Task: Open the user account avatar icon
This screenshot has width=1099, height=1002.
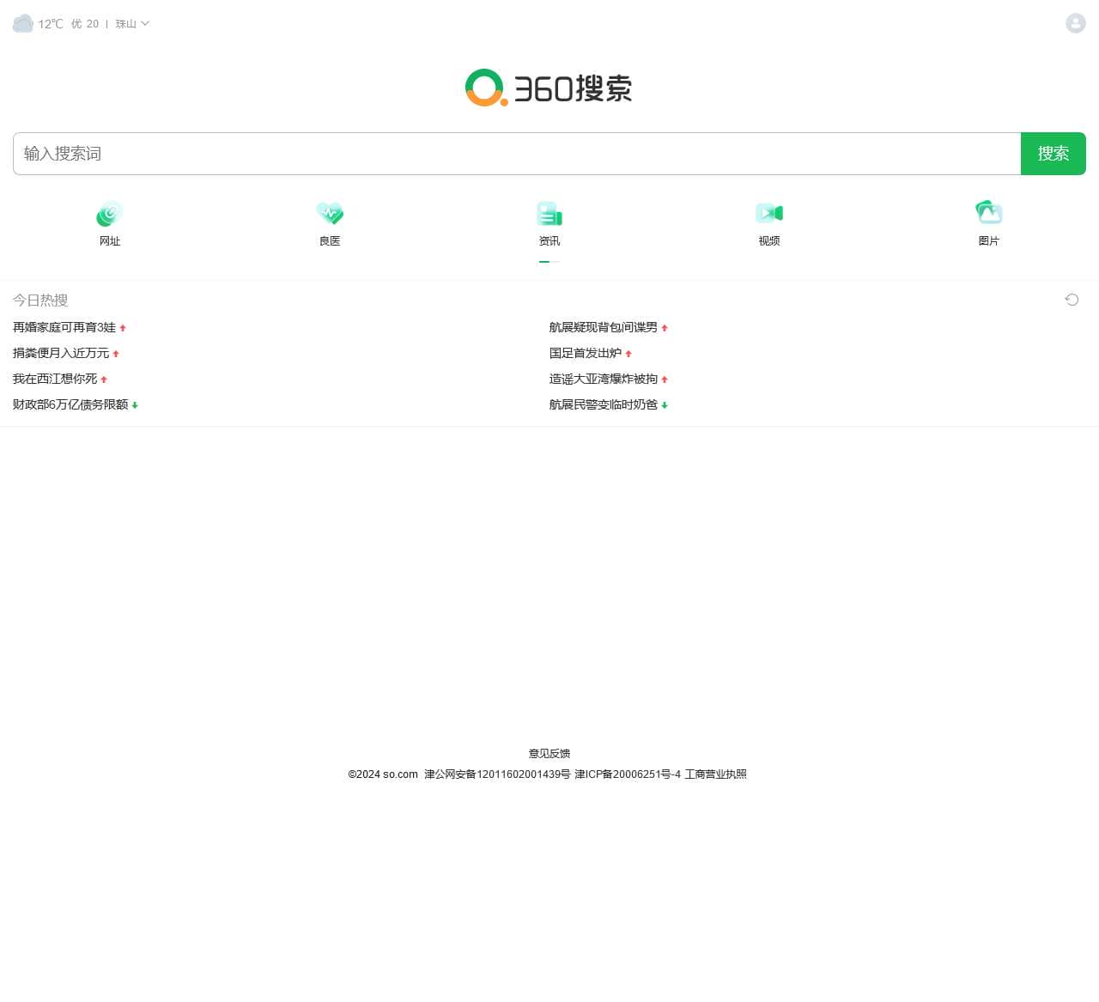Action: point(1076,23)
